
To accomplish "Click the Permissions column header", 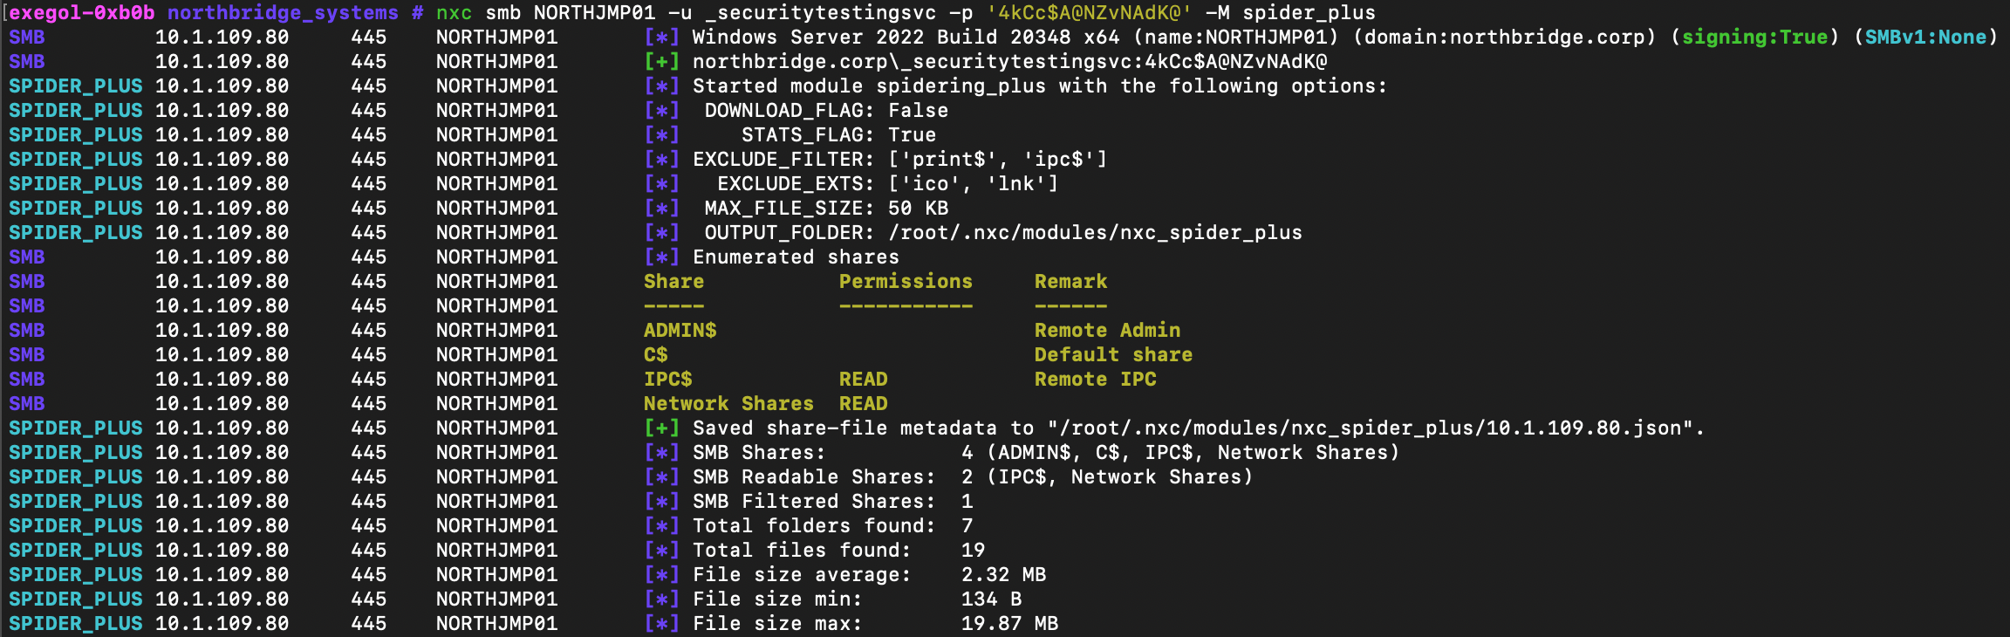I will [x=905, y=282].
